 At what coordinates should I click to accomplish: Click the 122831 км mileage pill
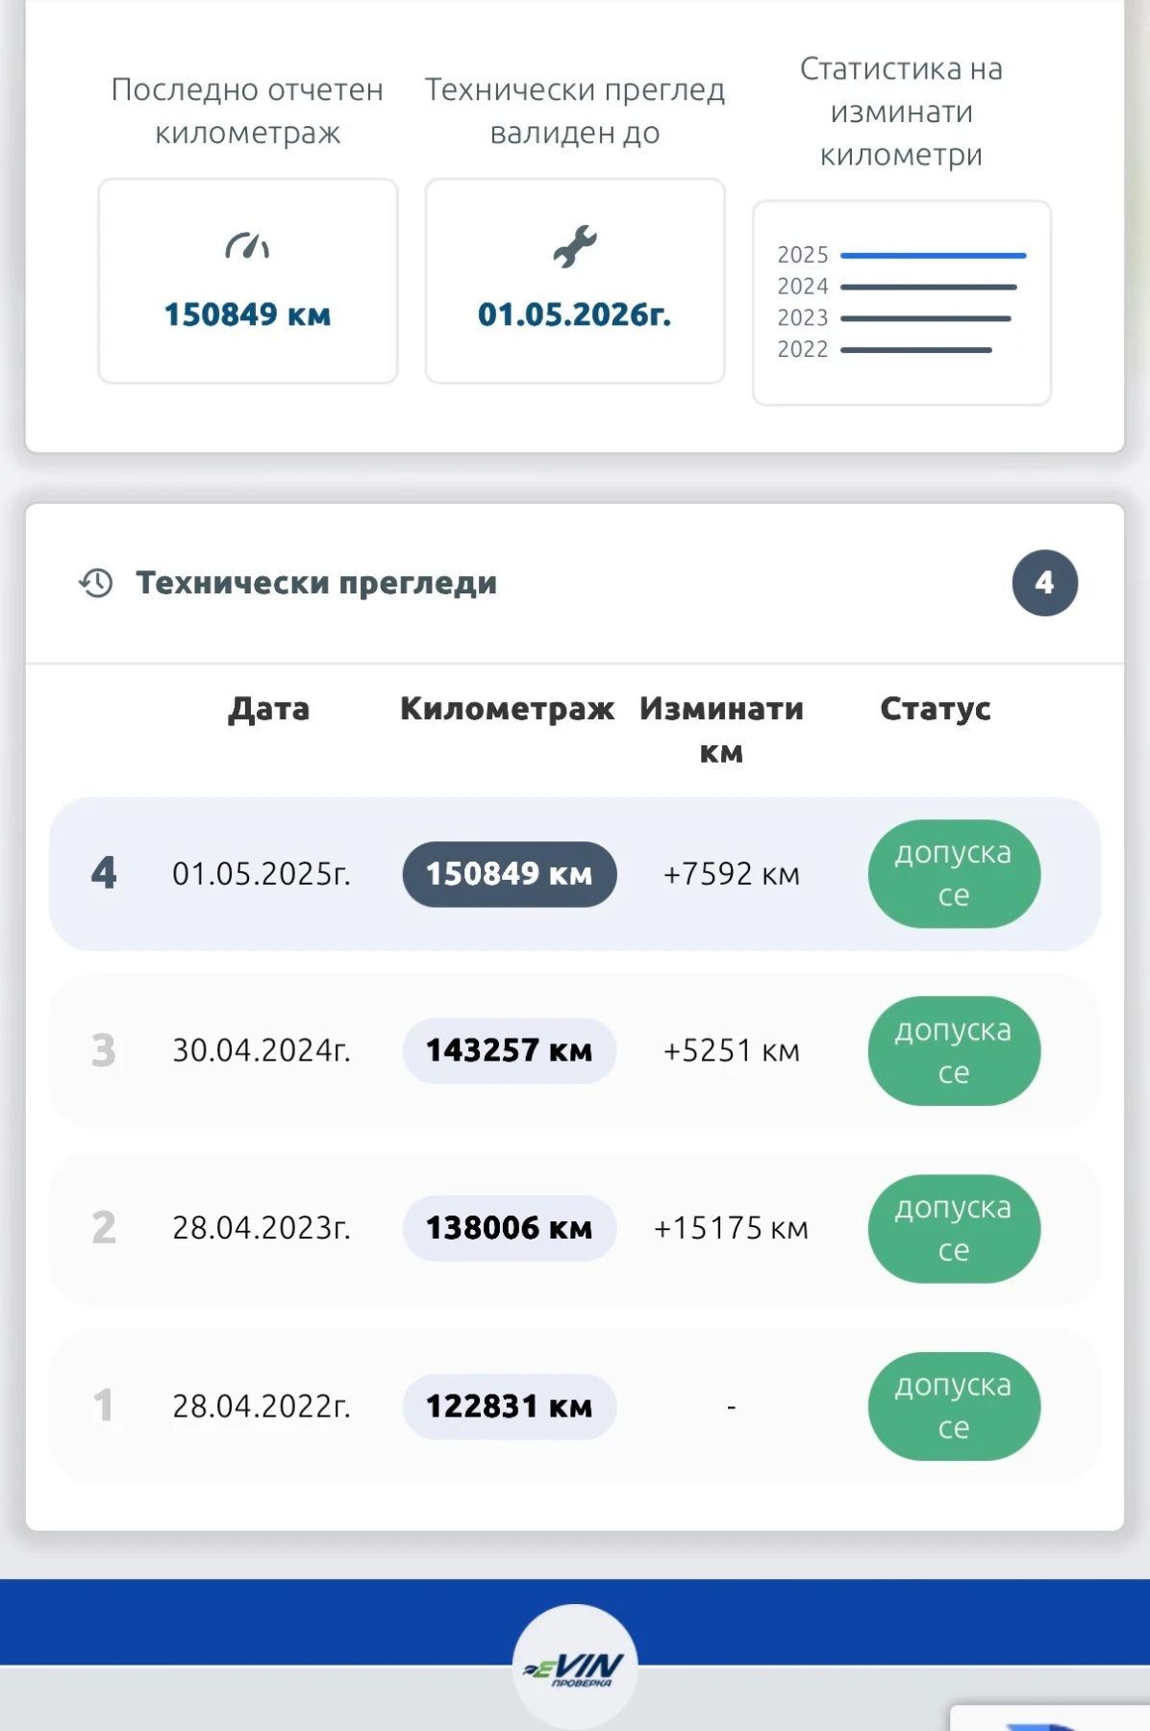coord(509,1407)
